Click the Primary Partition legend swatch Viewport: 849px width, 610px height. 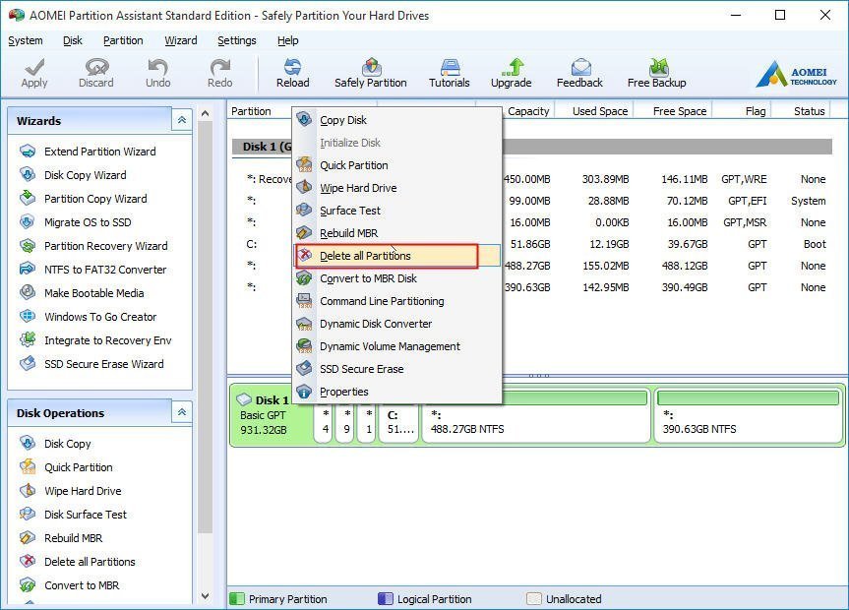click(237, 598)
